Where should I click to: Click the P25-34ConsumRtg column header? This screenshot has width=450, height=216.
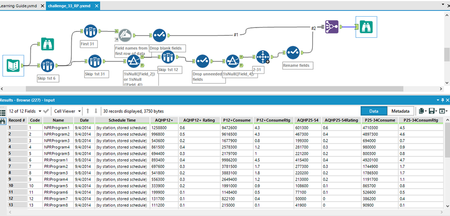(x=420, y=120)
